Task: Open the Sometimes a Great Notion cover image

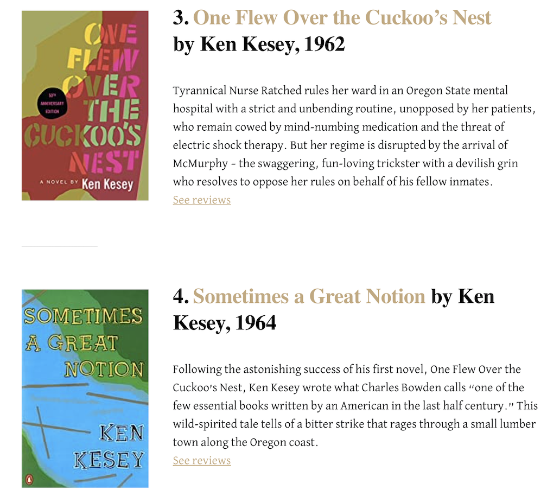Action: pyautogui.click(x=85, y=389)
